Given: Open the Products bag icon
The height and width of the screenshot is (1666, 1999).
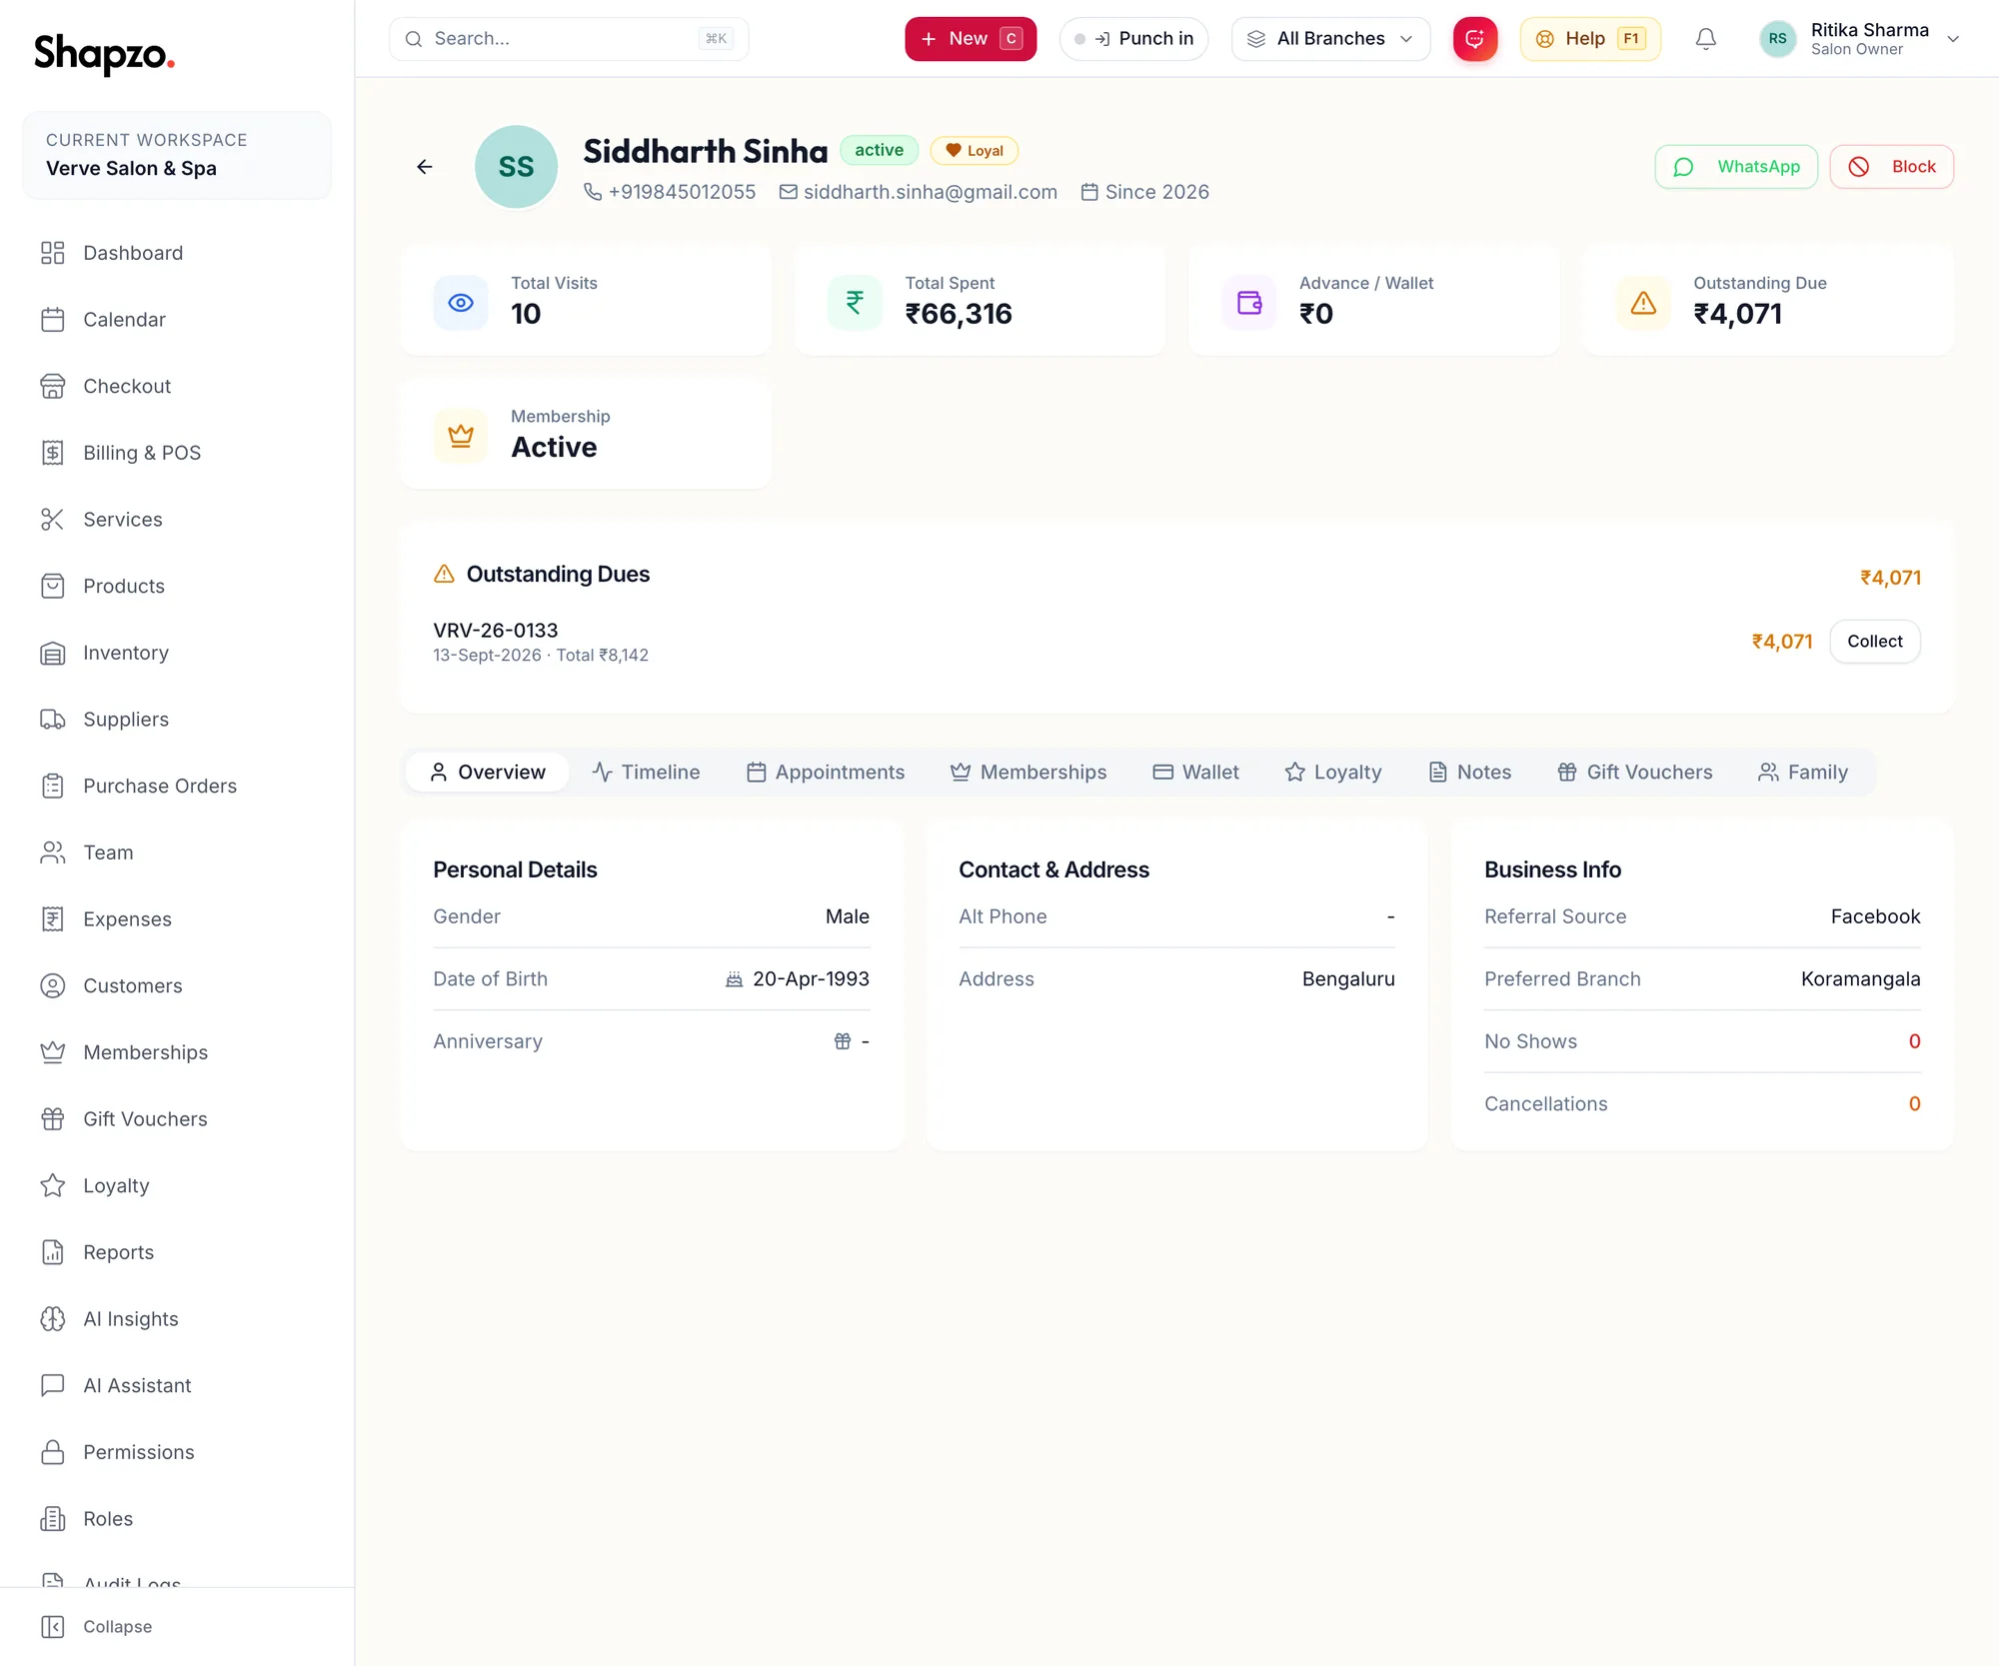Looking at the screenshot, I should point(53,586).
